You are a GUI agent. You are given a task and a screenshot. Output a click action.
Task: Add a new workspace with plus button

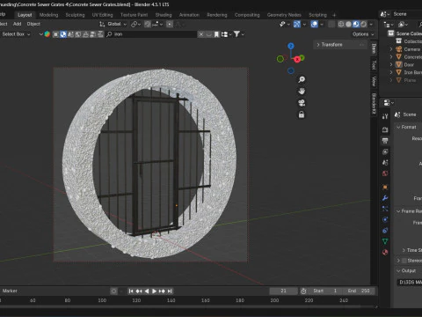pos(334,15)
